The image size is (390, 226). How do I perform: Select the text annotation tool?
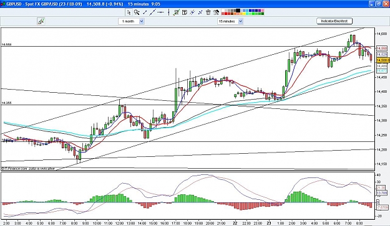tap(185, 12)
